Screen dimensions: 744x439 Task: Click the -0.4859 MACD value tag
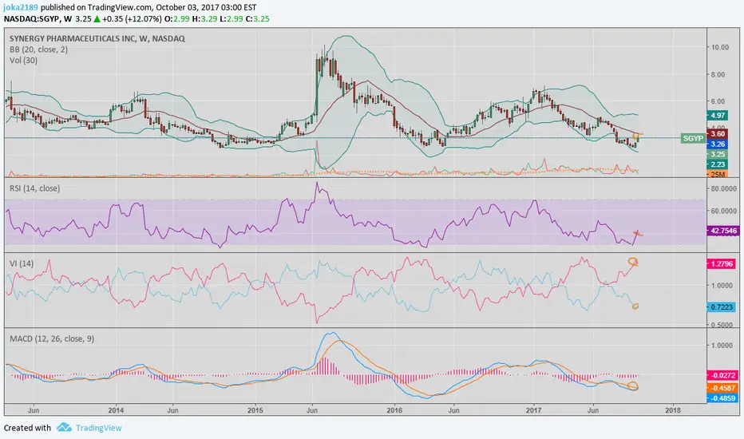pyautogui.click(x=723, y=398)
